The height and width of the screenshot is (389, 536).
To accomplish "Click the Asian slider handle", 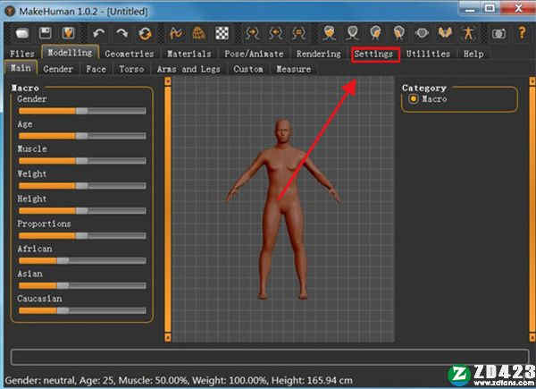I will 63,285.
